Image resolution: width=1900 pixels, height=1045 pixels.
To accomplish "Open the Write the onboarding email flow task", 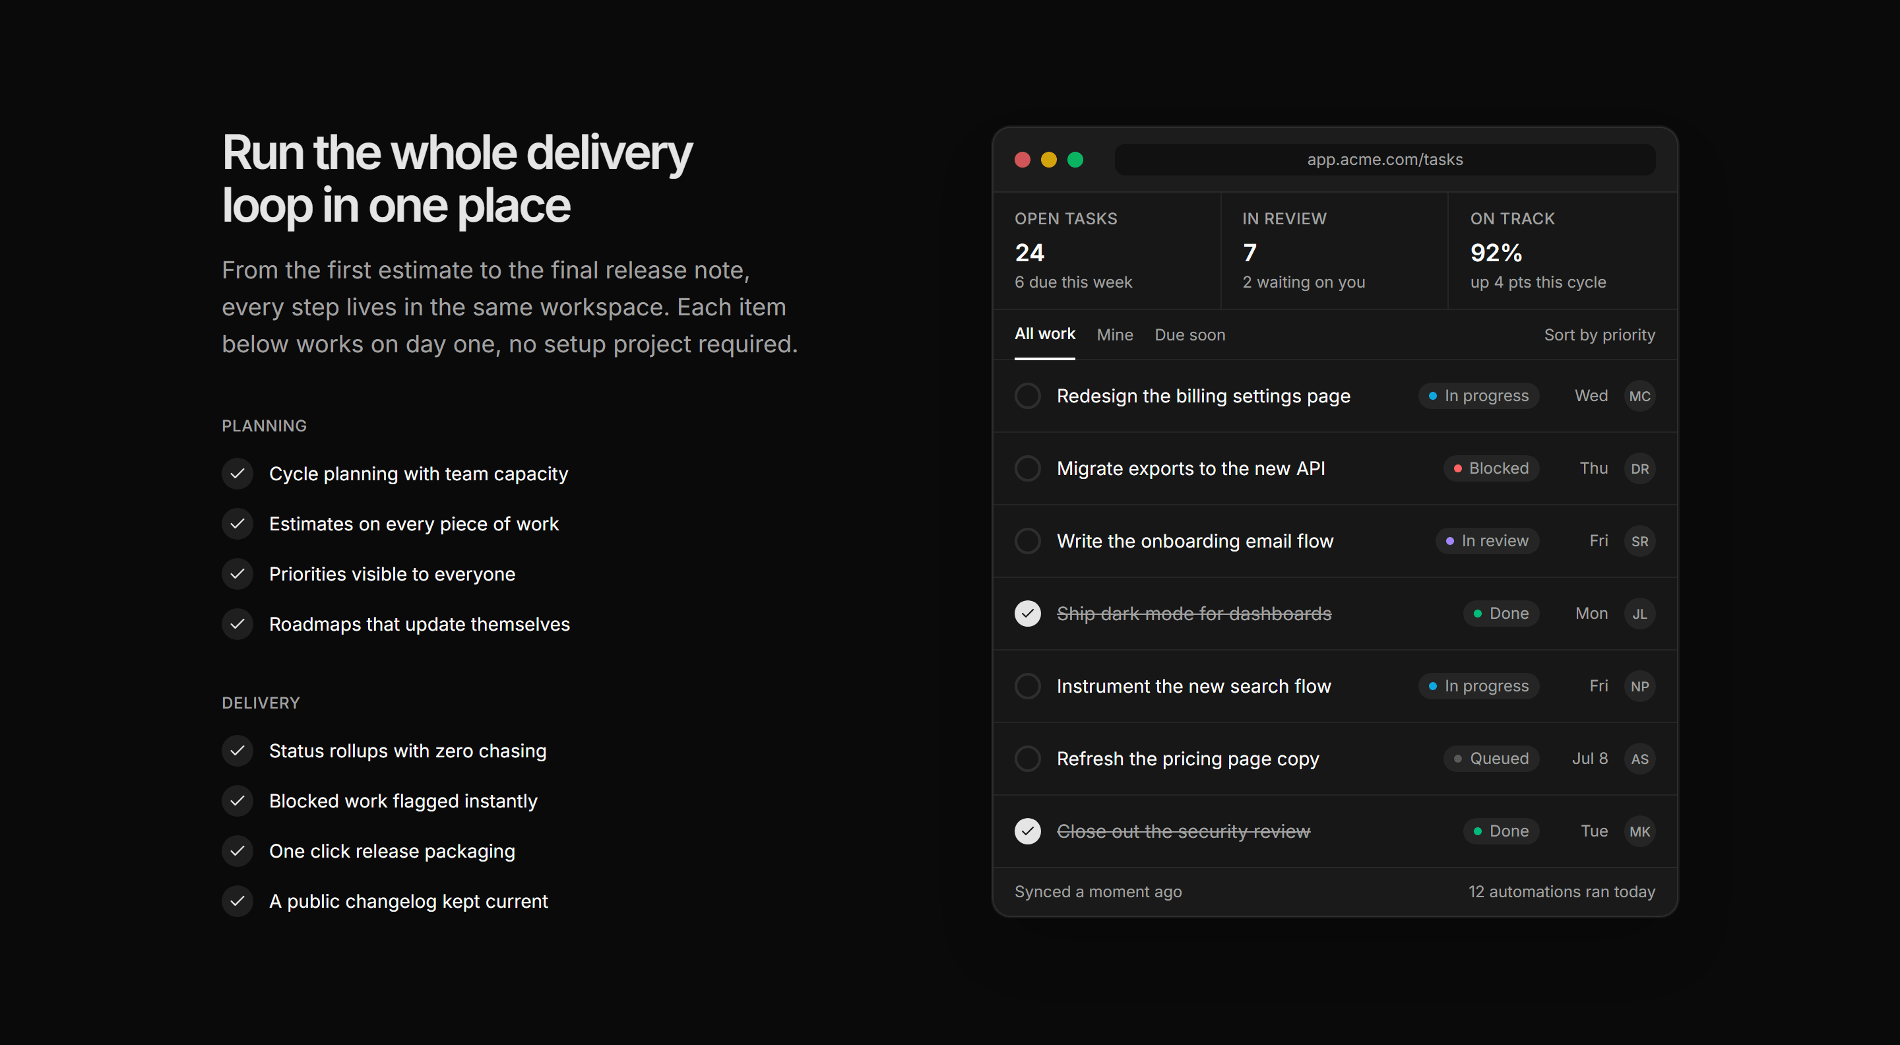I will [x=1195, y=540].
